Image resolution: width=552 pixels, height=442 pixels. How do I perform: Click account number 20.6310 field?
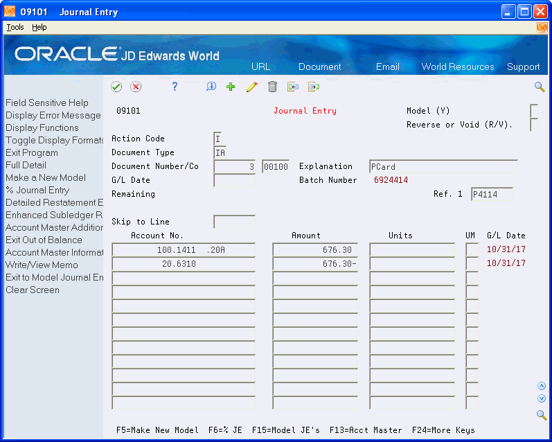(x=184, y=264)
